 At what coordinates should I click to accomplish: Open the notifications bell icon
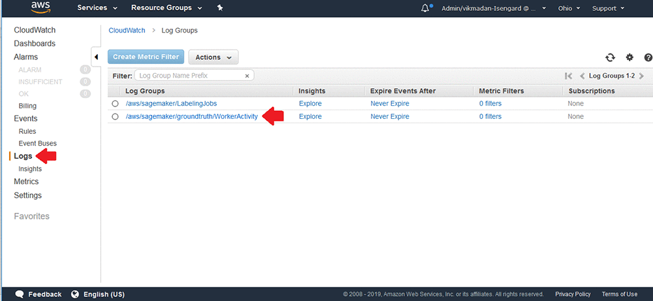coord(425,8)
